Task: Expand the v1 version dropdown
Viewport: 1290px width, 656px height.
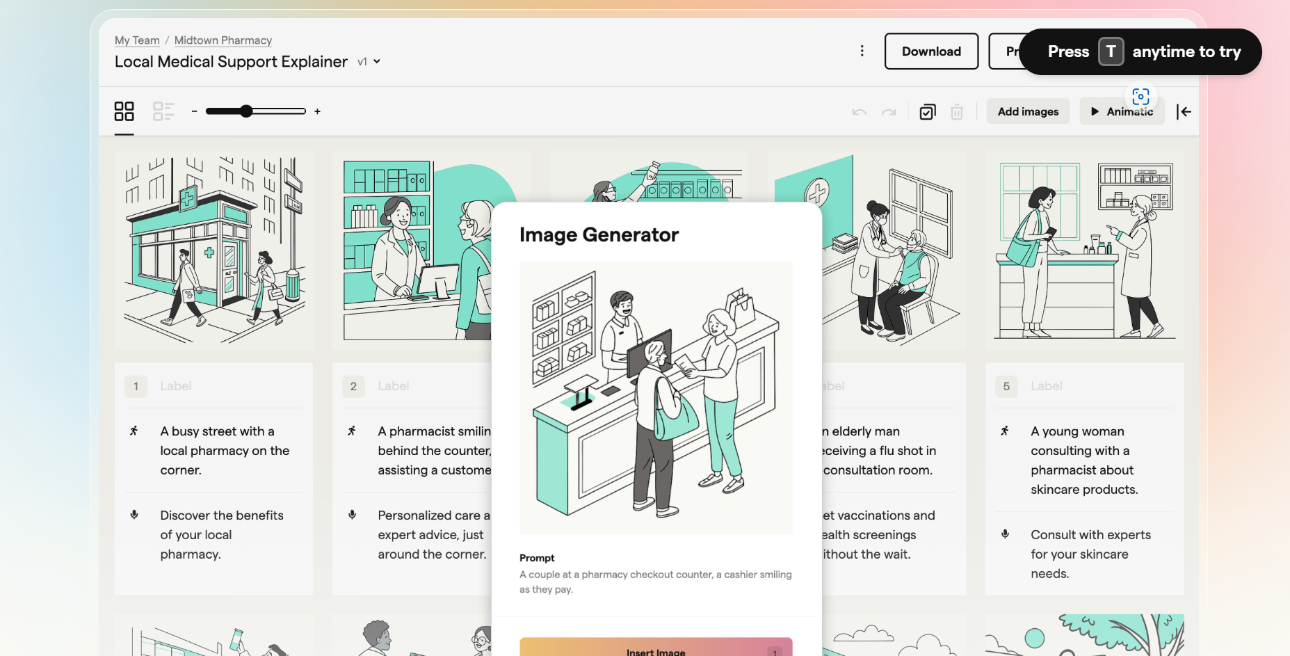Action: 369,62
